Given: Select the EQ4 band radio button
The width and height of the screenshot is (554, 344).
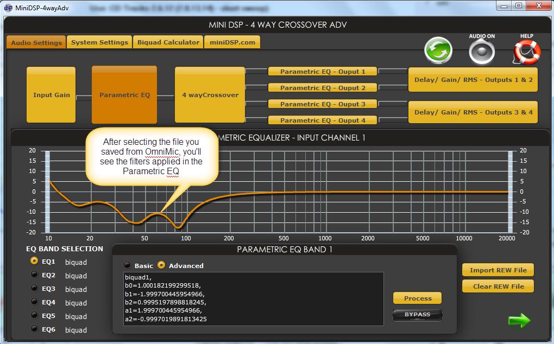Looking at the screenshot, I should [34, 302].
